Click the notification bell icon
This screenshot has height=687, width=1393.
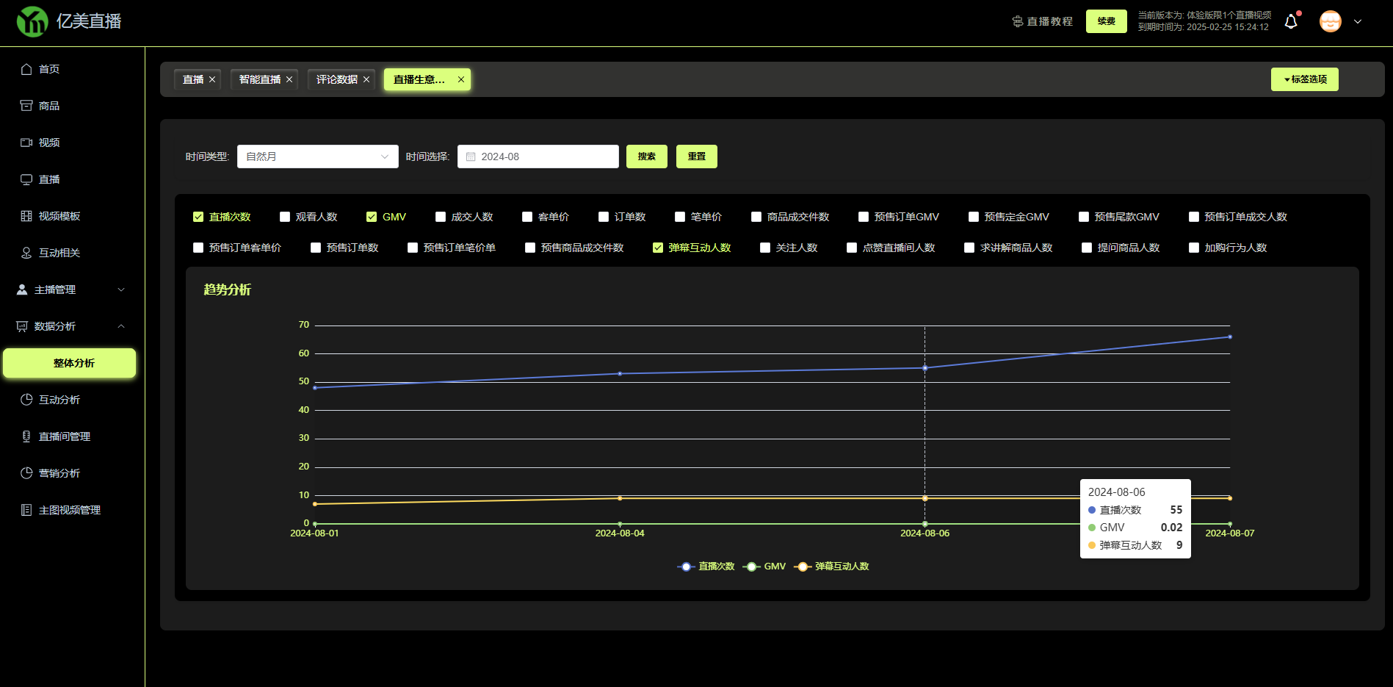click(x=1290, y=22)
